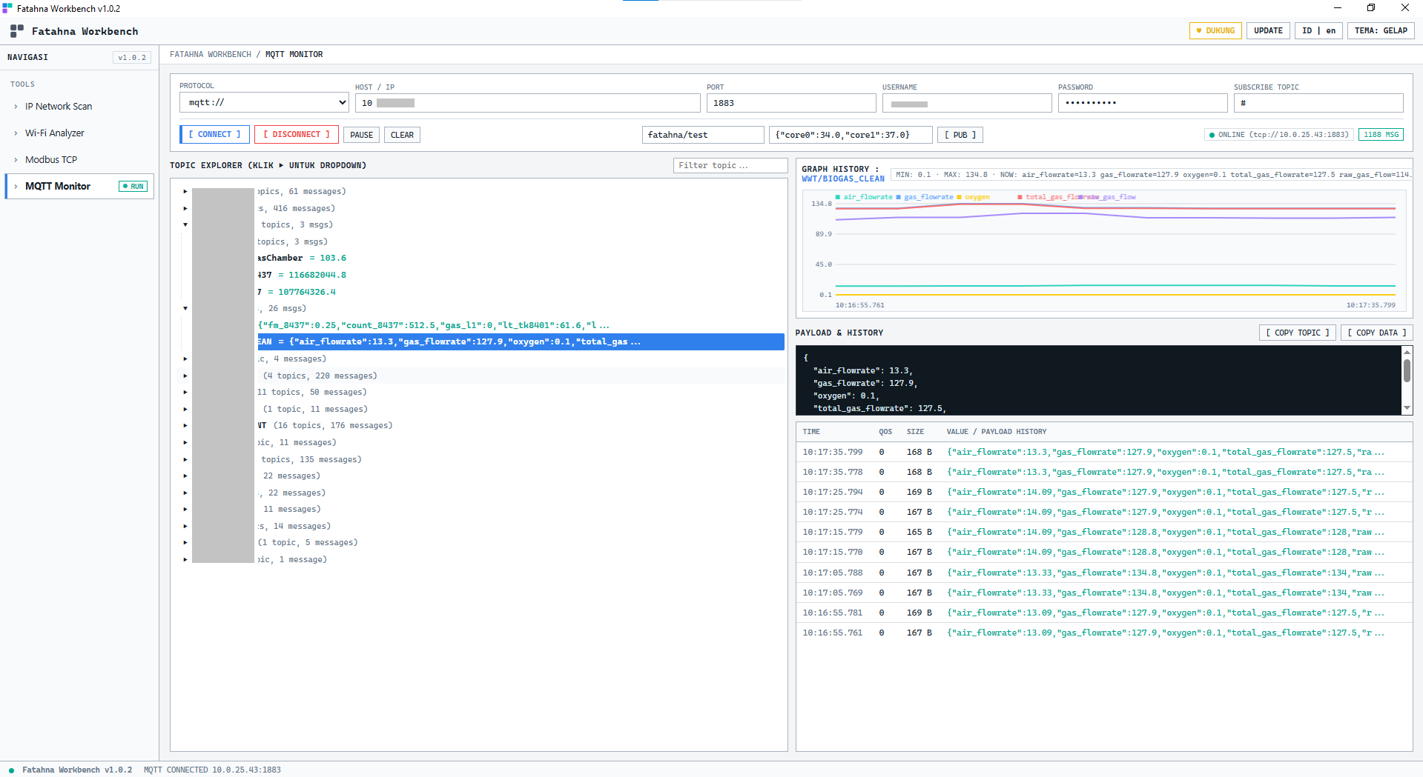Click the Port field showing 1883
Viewport: 1423px width, 777px height.
[x=791, y=103]
